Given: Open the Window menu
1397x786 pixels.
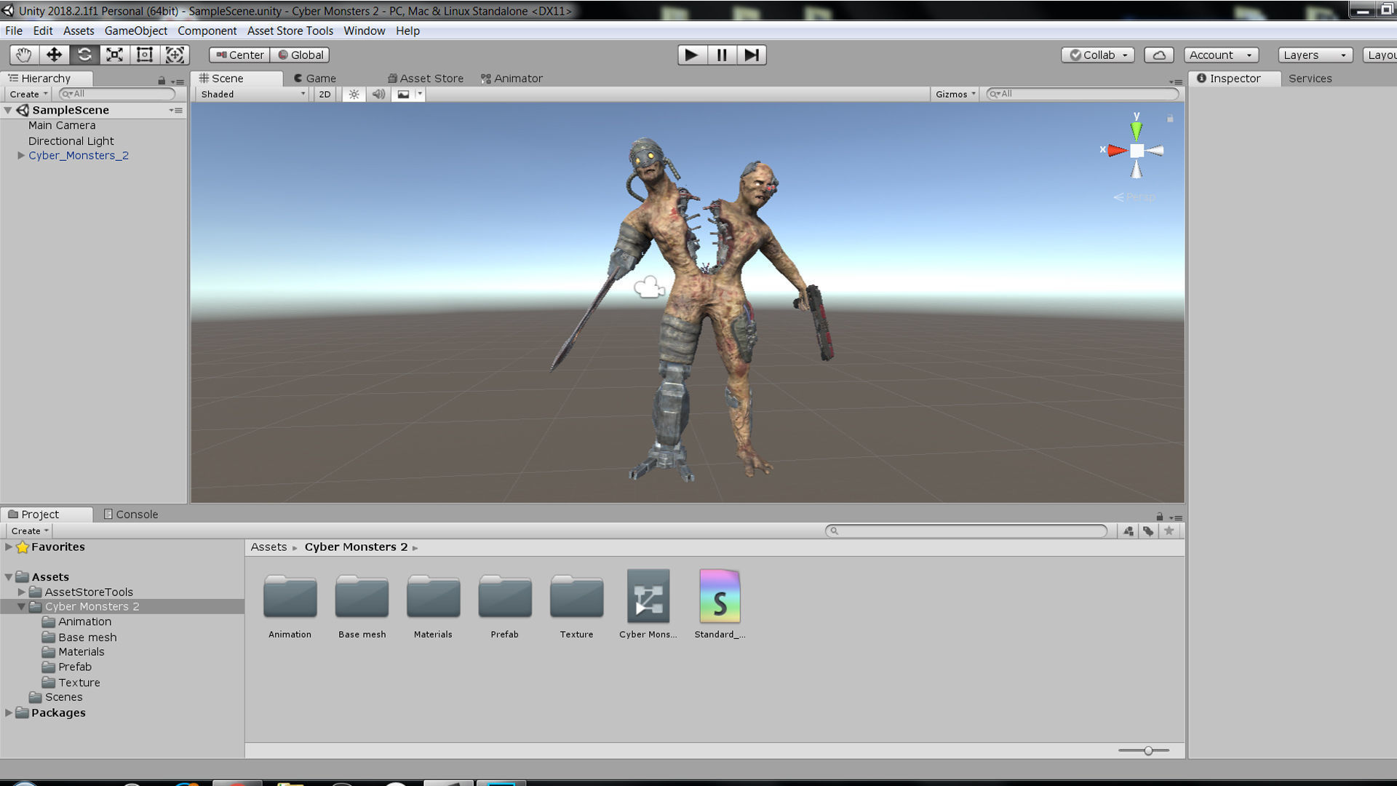Looking at the screenshot, I should (365, 31).
